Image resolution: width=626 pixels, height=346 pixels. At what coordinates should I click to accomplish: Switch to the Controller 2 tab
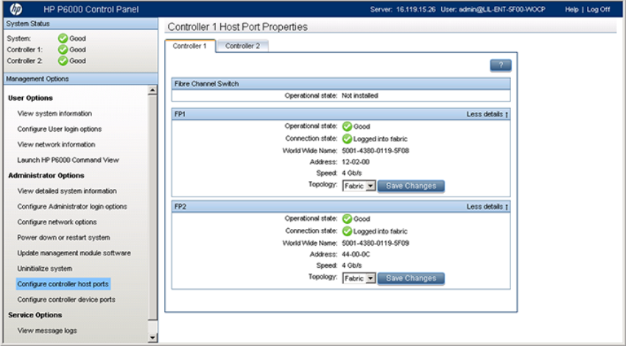tap(242, 46)
